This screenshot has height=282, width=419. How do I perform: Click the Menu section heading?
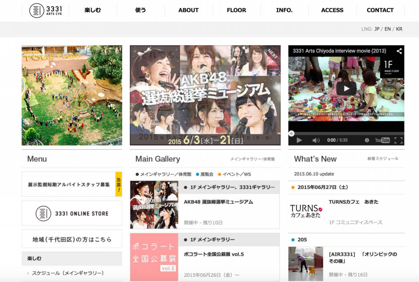pos(37,159)
